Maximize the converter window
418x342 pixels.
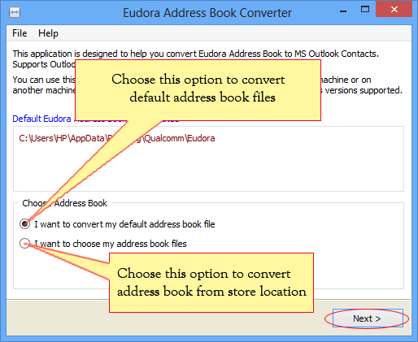click(365, 10)
